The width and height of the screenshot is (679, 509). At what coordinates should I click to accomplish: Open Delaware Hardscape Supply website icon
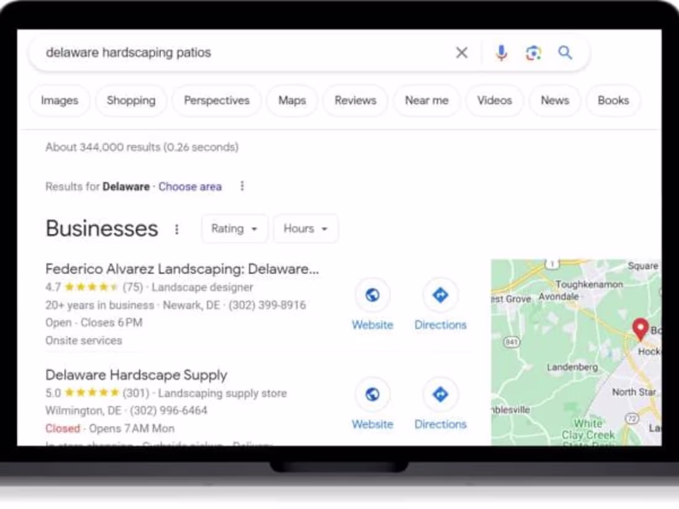(372, 394)
